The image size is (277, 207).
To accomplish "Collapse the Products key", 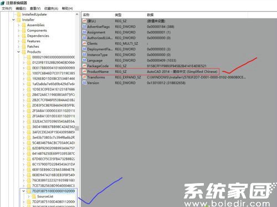I will [x=19, y=52].
